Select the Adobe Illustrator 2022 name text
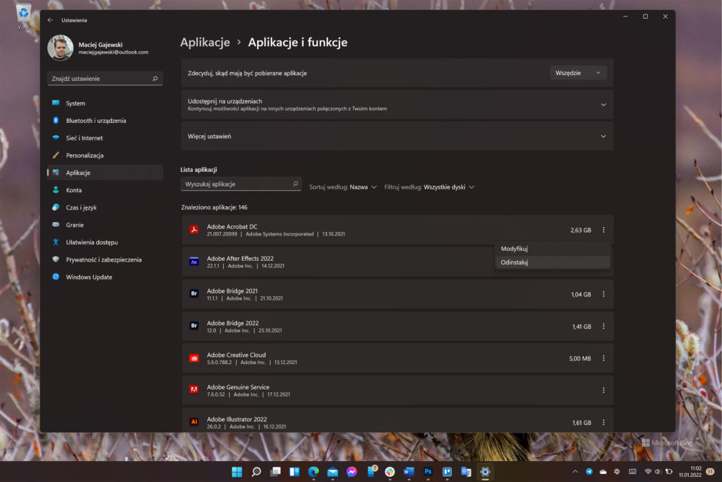This screenshot has width=722, height=482. pos(237,419)
